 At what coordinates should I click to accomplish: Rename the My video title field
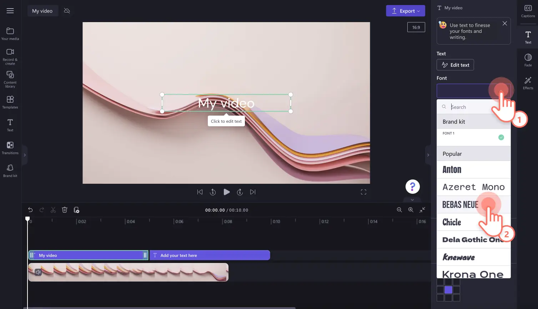[42, 11]
